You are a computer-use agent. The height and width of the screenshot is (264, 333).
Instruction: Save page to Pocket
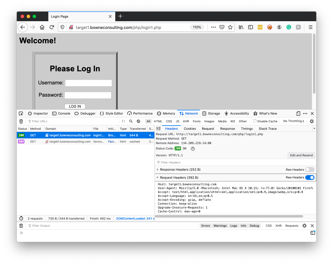pyautogui.click(x=222, y=27)
